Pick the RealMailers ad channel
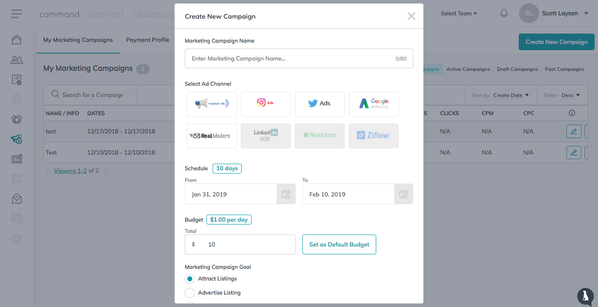 (212, 136)
